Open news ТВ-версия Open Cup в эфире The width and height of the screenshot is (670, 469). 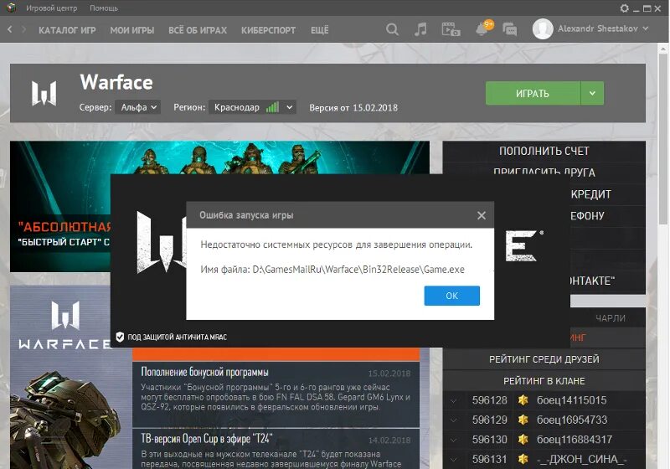[x=206, y=439]
